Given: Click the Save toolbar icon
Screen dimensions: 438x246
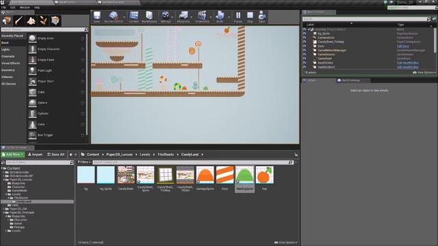Looking at the screenshot, I should 97,16.
